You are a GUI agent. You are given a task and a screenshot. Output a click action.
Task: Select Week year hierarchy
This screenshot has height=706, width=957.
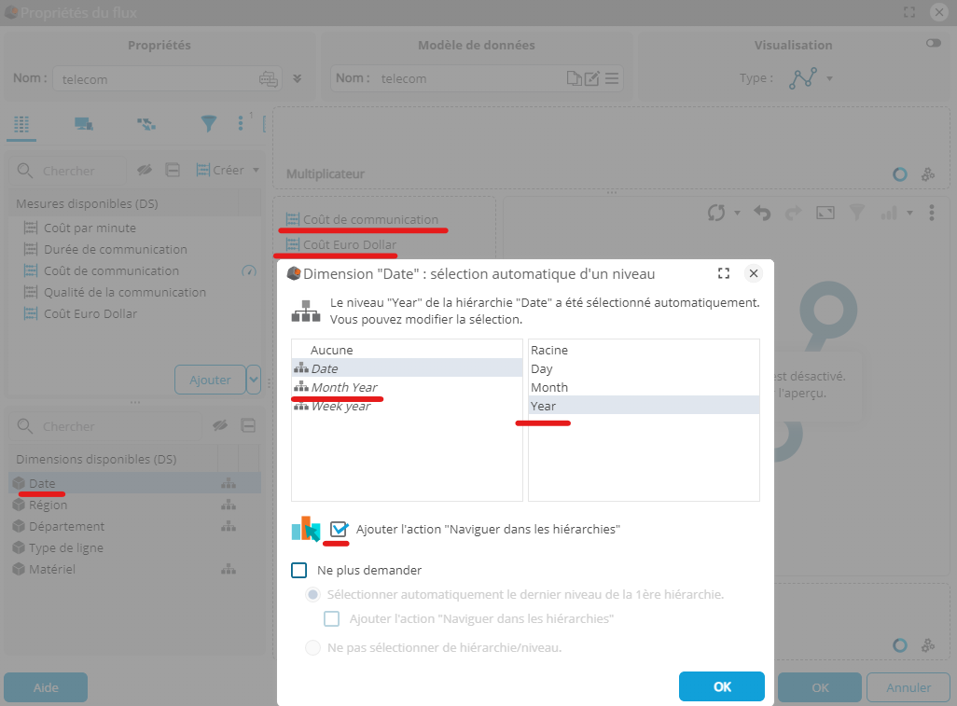pyautogui.click(x=340, y=406)
